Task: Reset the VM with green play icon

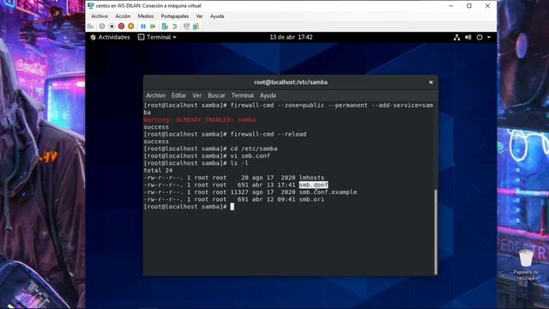Action: pyautogui.click(x=153, y=27)
